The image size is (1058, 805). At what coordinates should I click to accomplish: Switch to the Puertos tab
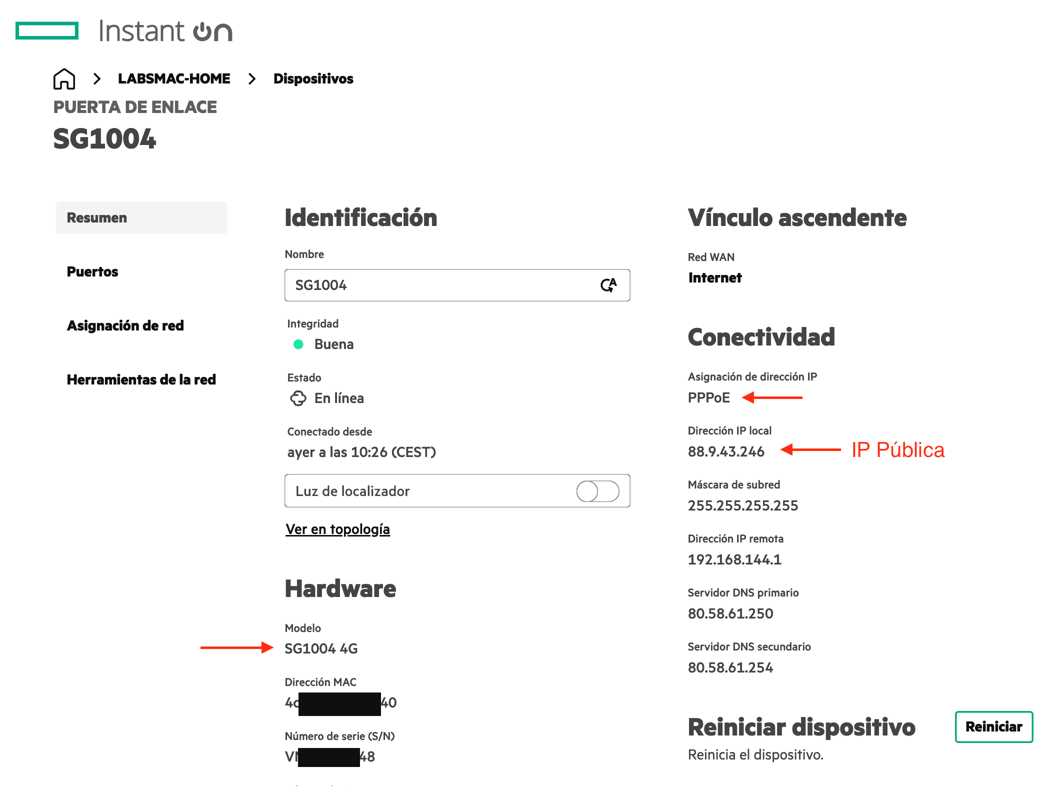(92, 272)
